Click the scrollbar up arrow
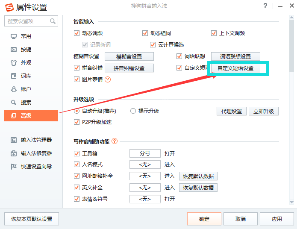Viewport: 297px width, 229px height. point(291,18)
